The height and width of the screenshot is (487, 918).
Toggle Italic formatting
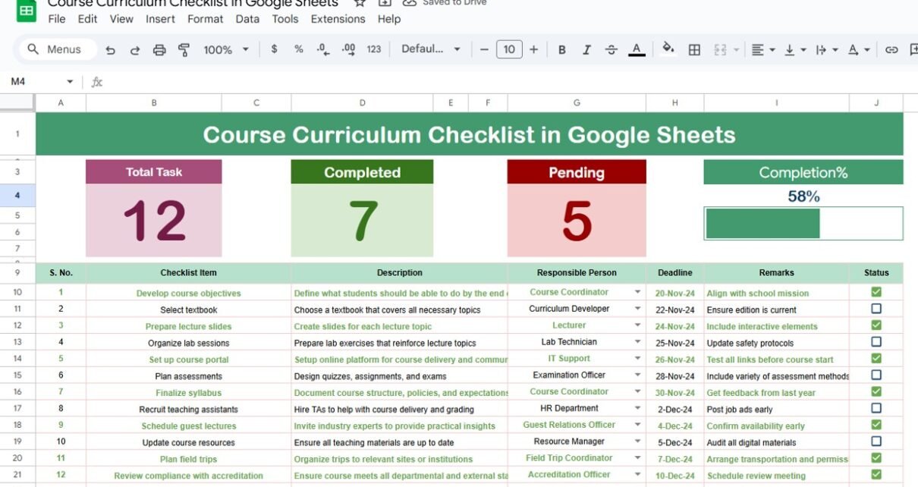[586, 50]
